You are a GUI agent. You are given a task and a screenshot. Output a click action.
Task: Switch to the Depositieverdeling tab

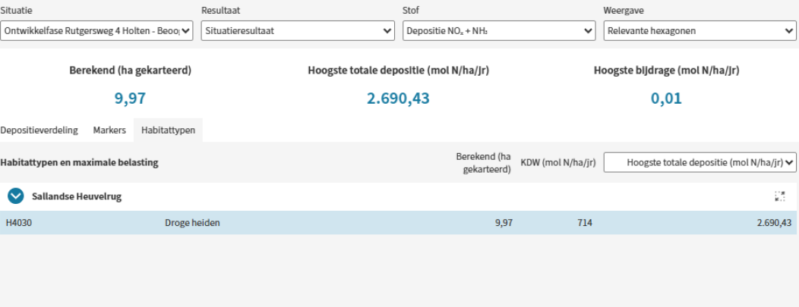tap(39, 130)
